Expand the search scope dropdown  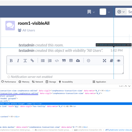pos(121,12)
